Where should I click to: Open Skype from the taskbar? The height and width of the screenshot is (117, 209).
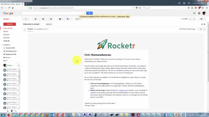170,115
